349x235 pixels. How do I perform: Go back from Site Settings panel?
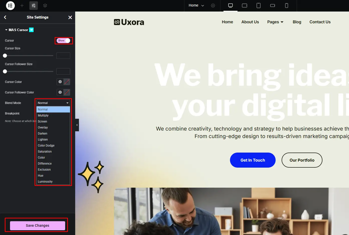tap(5, 17)
